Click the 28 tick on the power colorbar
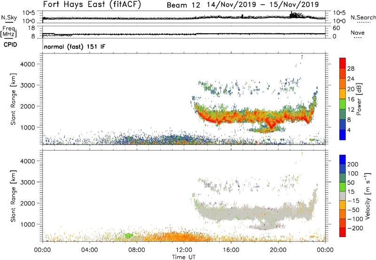Image resolution: width=376 pixels, height=260 pixels. (x=351, y=69)
